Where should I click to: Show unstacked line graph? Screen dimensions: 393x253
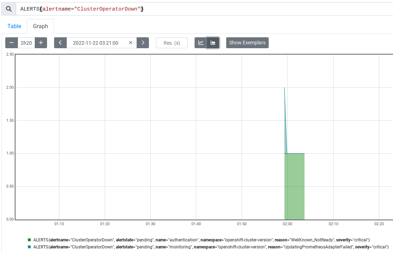pyautogui.click(x=201, y=43)
